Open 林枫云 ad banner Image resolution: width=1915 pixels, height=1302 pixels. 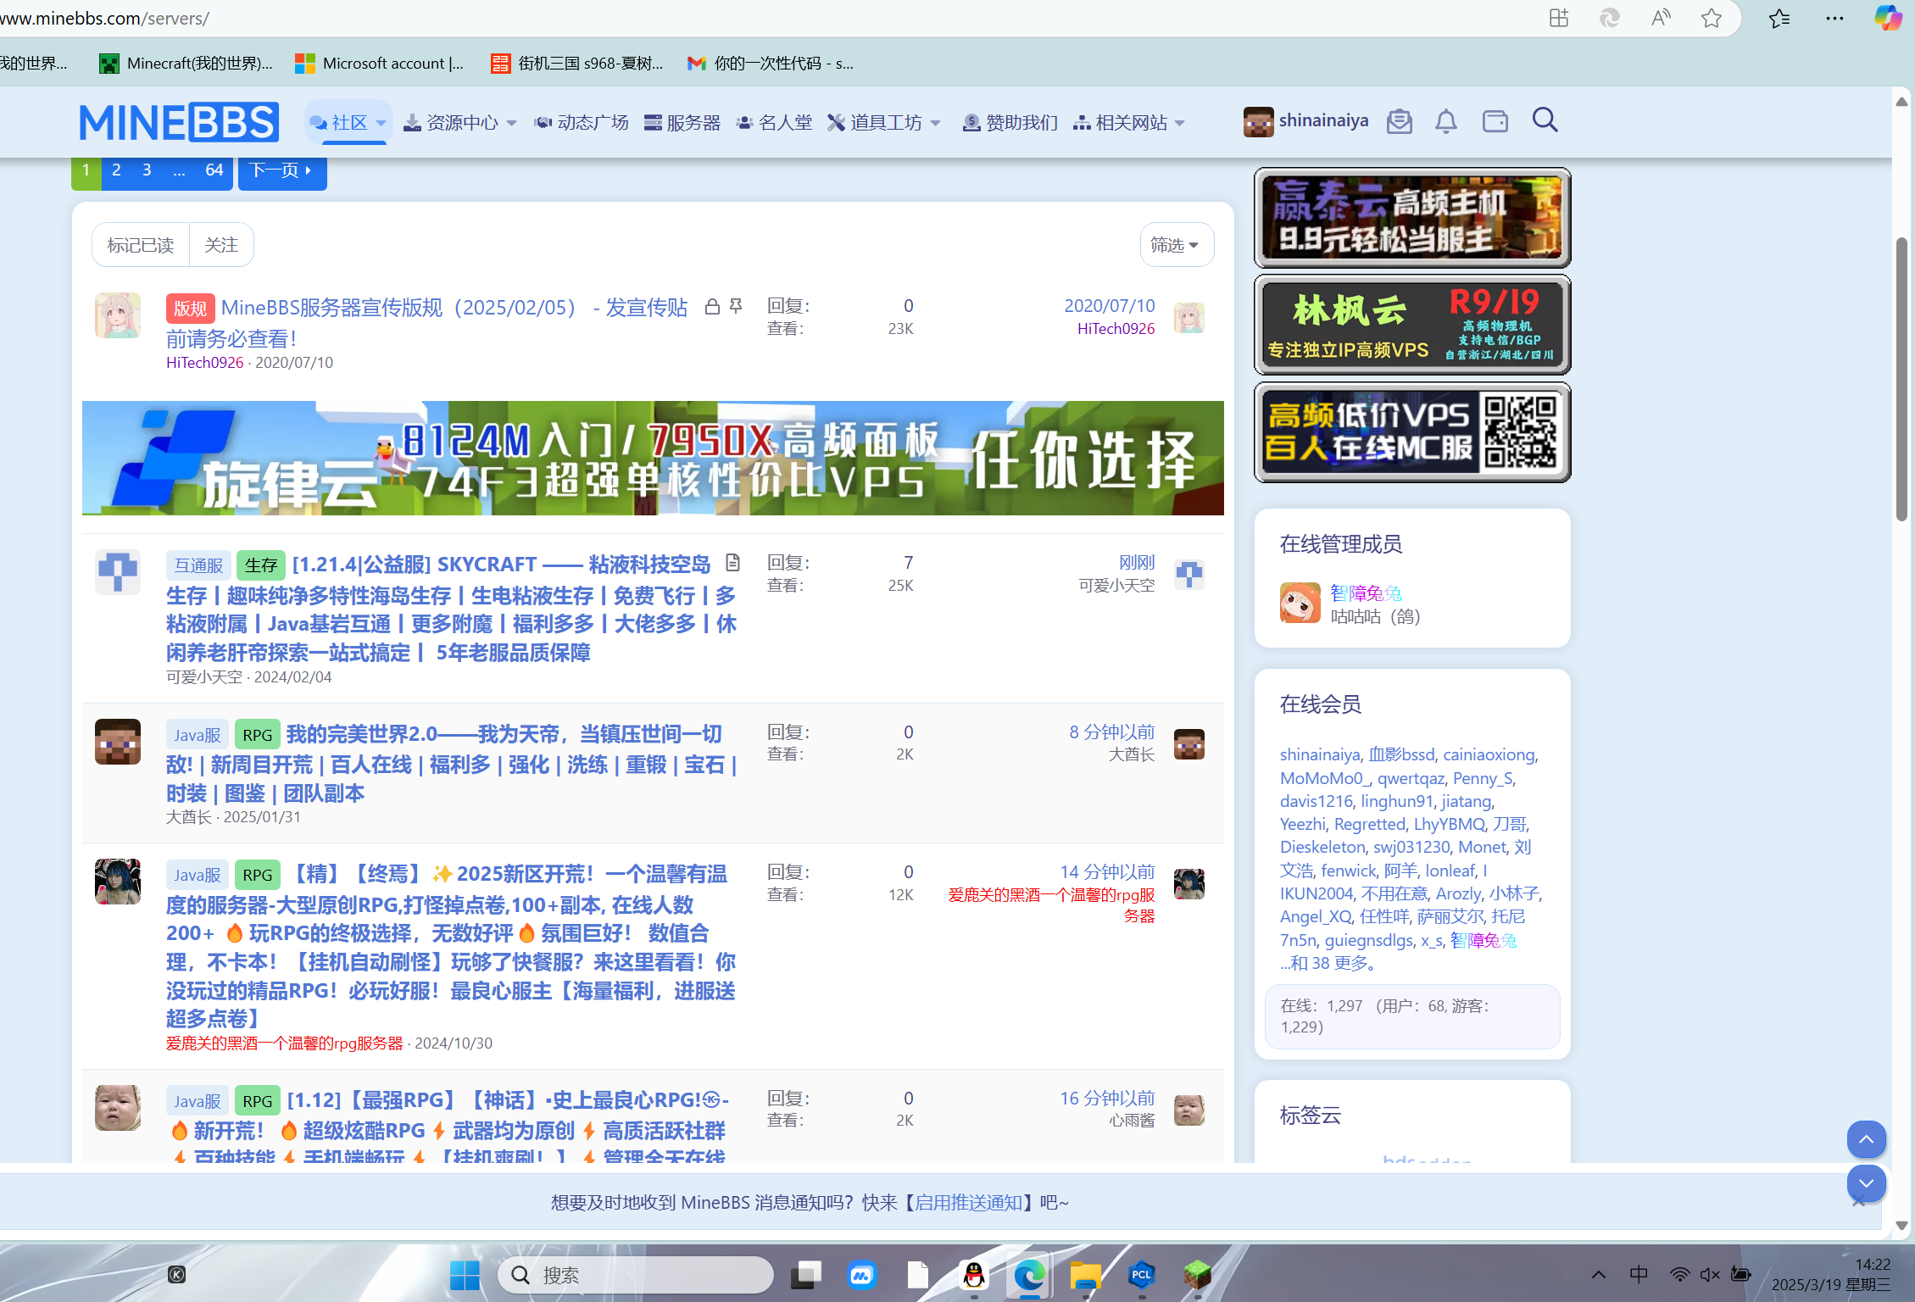[1412, 325]
